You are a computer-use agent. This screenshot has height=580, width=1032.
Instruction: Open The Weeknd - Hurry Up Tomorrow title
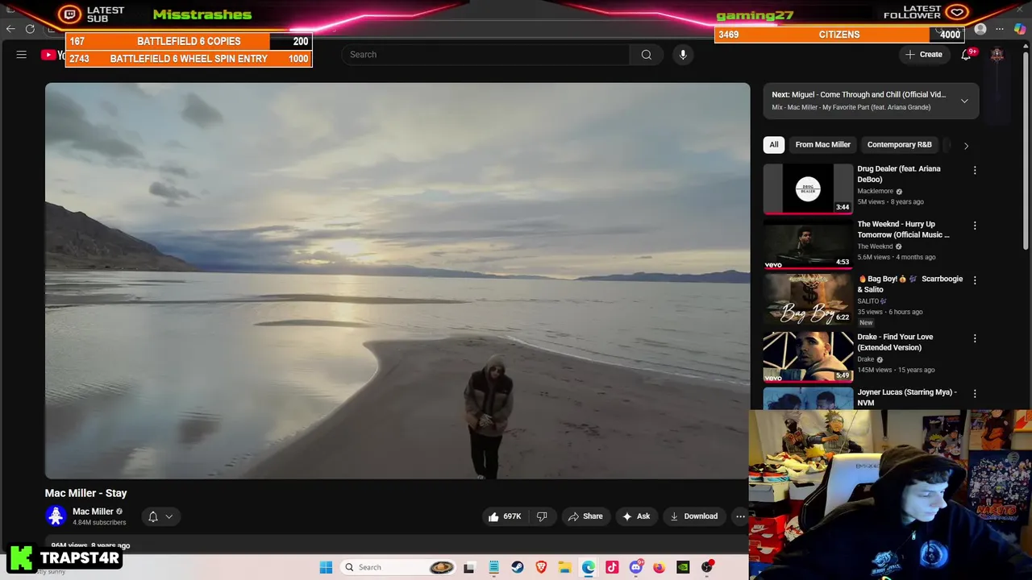coord(903,230)
